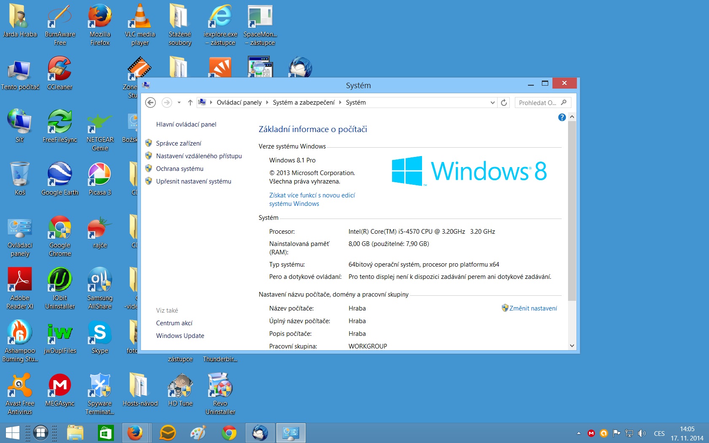Screen dimensions: 709x443
Task: Launch BurnAware Free from the desktop
Action: (x=60, y=25)
